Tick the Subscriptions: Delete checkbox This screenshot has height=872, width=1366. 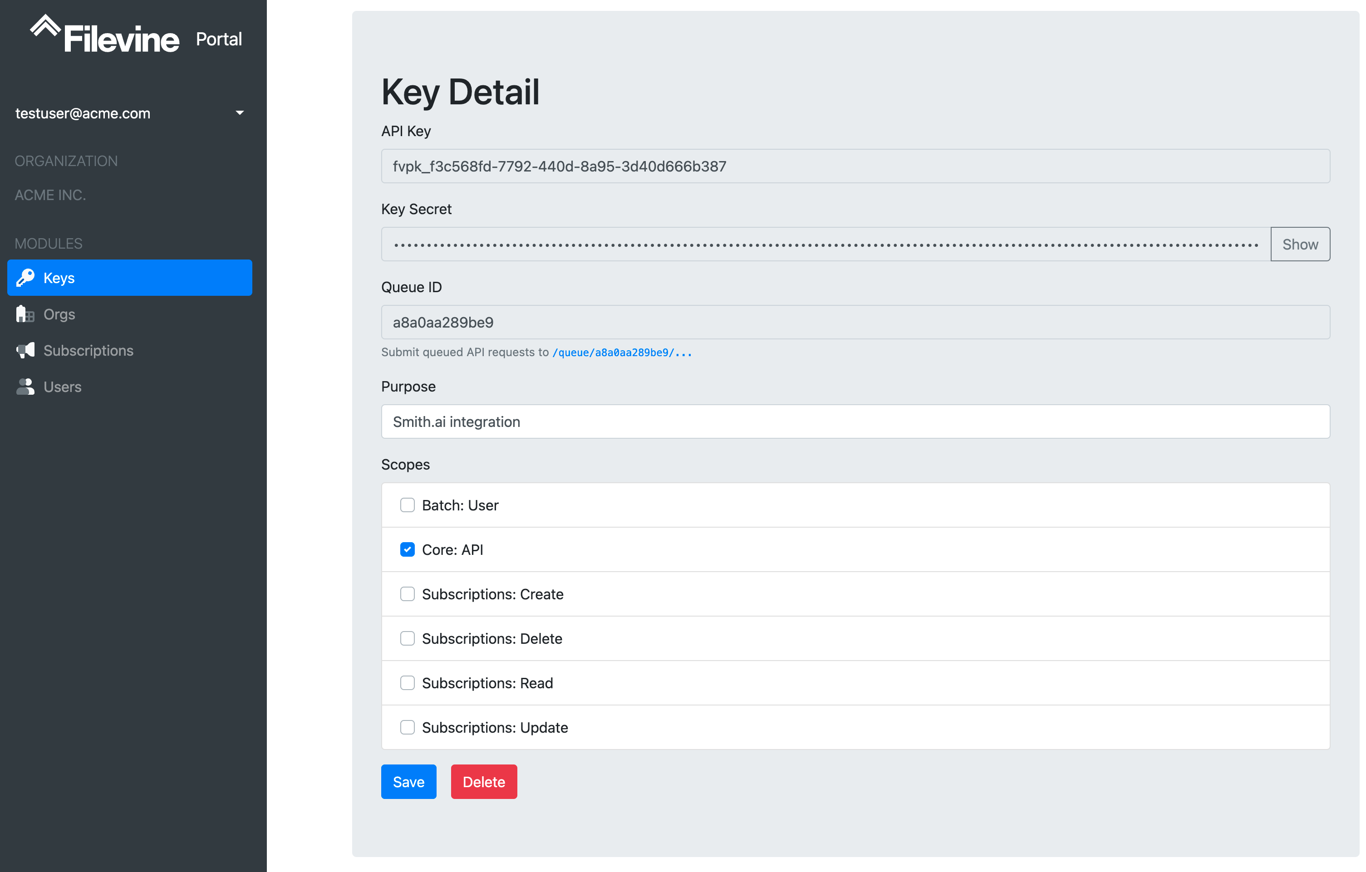pos(408,638)
